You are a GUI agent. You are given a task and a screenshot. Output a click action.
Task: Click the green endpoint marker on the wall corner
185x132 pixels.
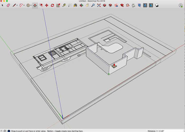pyautogui.click(x=109, y=74)
